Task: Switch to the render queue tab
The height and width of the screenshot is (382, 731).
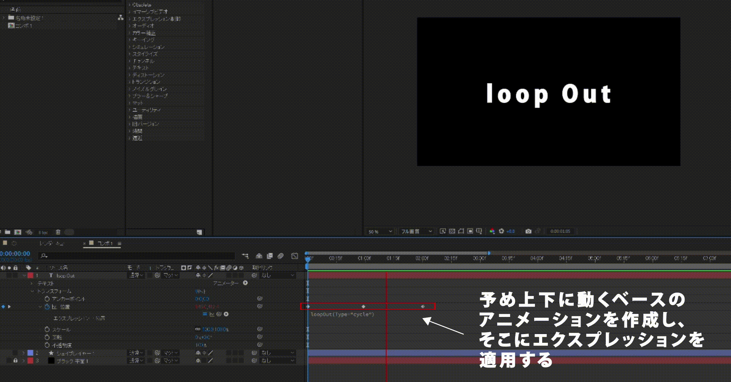Action: pyautogui.click(x=51, y=243)
